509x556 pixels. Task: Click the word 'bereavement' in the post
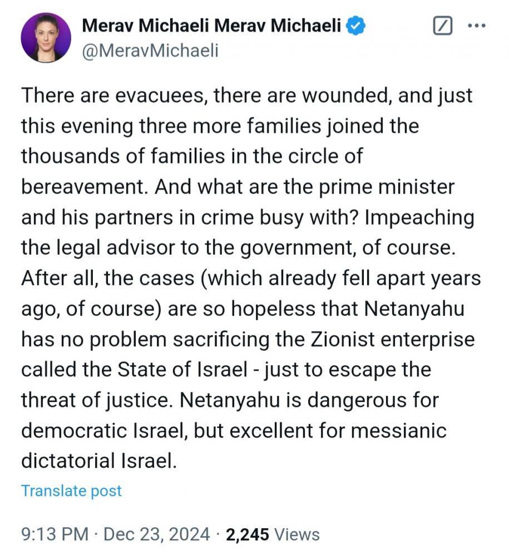83,186
